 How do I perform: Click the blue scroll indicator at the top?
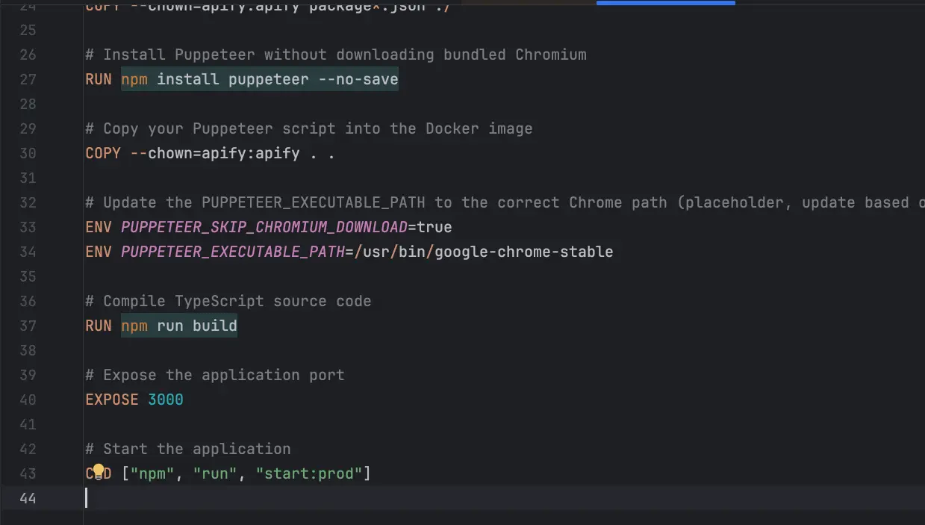click(664, 2)
